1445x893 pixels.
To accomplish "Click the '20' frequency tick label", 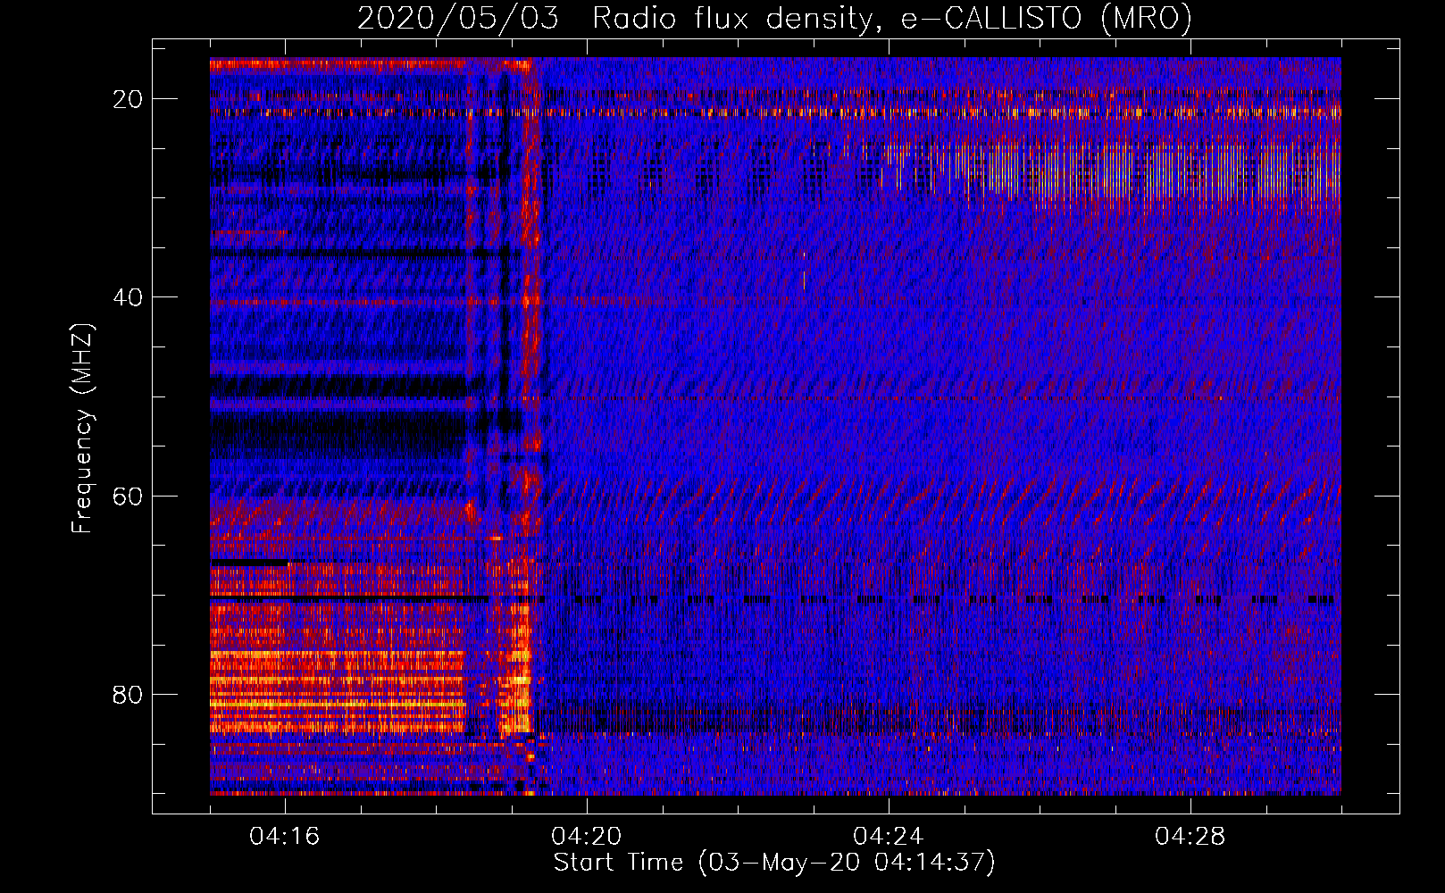I will coord(128,99).
